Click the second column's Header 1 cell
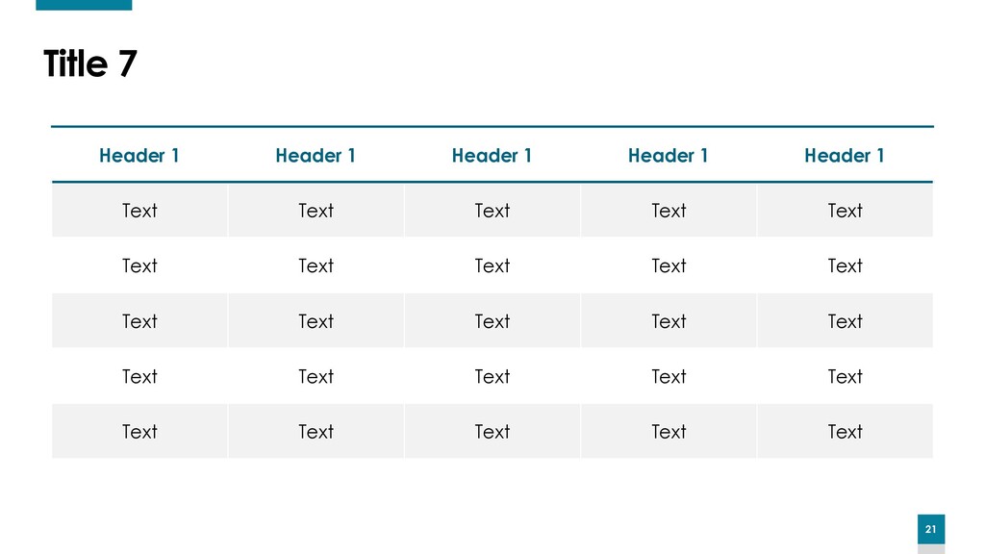This screenshot has height=554, width=985. tap(316, 155)
